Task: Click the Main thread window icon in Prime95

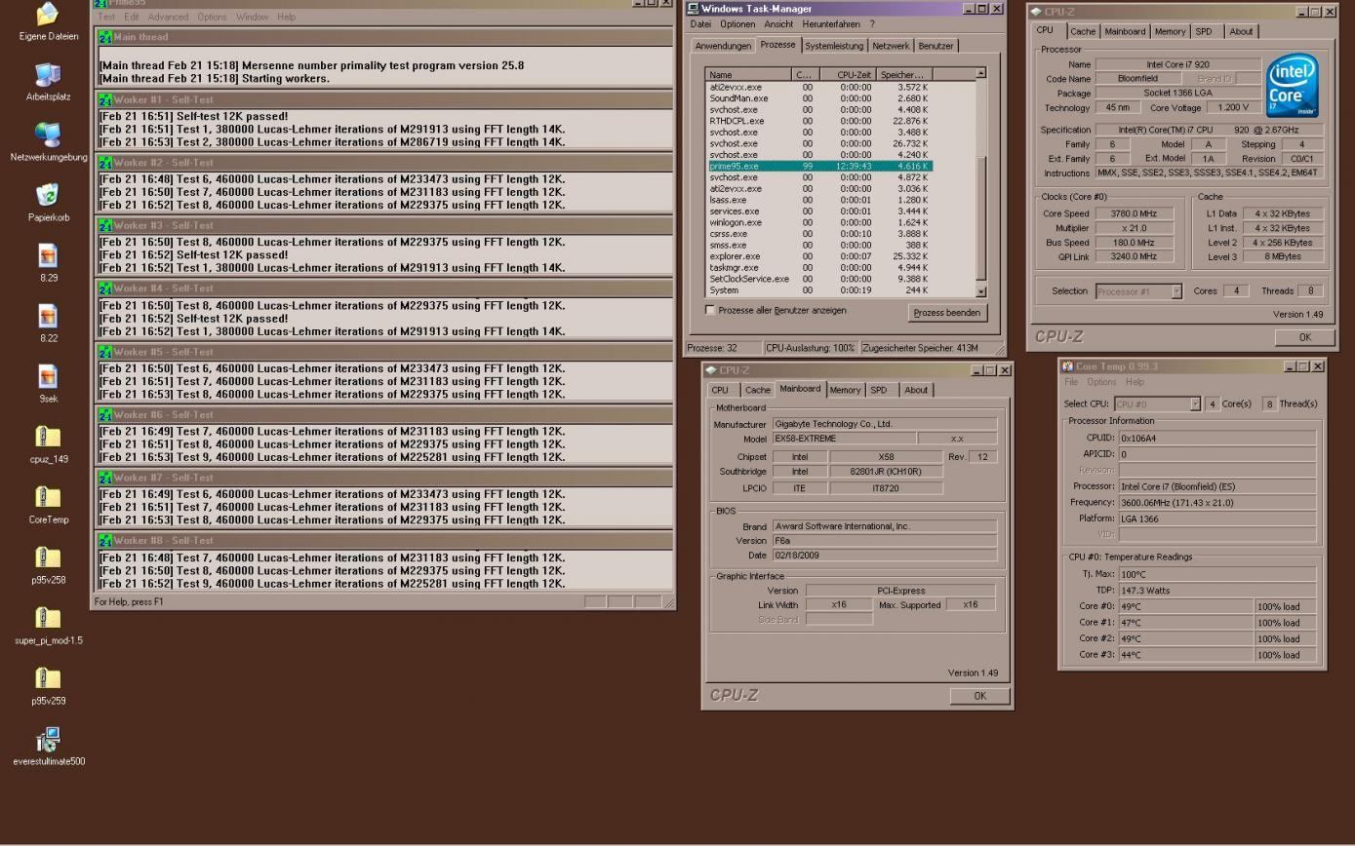Action: [x=104, y=36]
